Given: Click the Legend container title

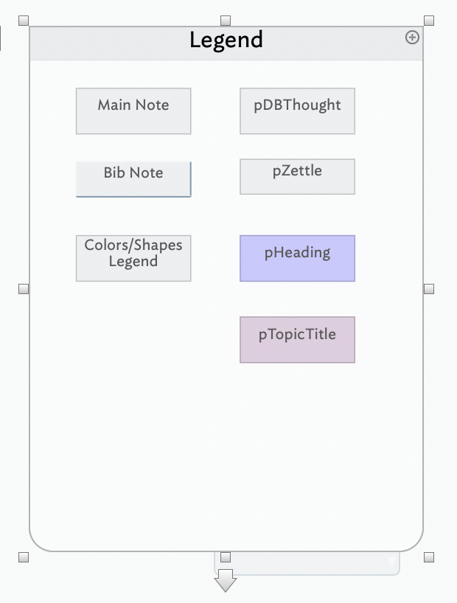Looking at the screenshot, I should coord(226,41).
